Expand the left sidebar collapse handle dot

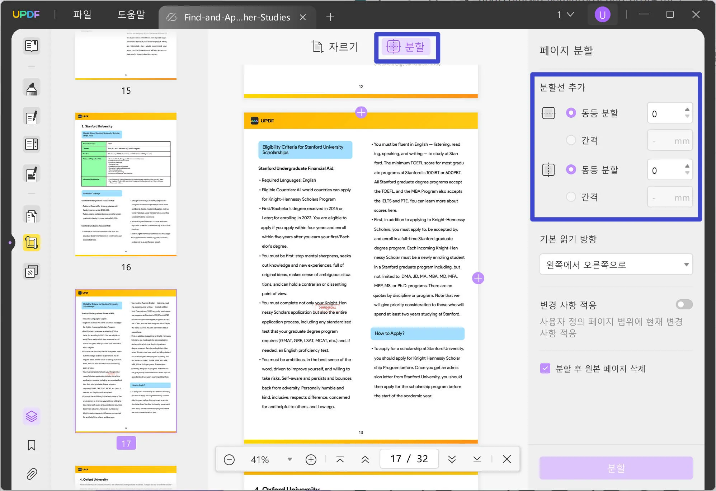[x=10, y=243]
